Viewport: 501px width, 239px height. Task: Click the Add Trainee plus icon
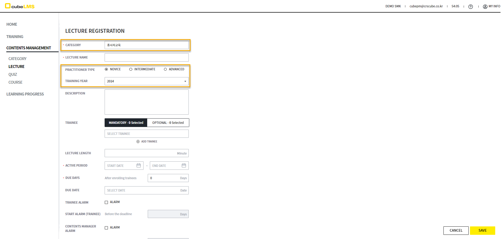138,142
